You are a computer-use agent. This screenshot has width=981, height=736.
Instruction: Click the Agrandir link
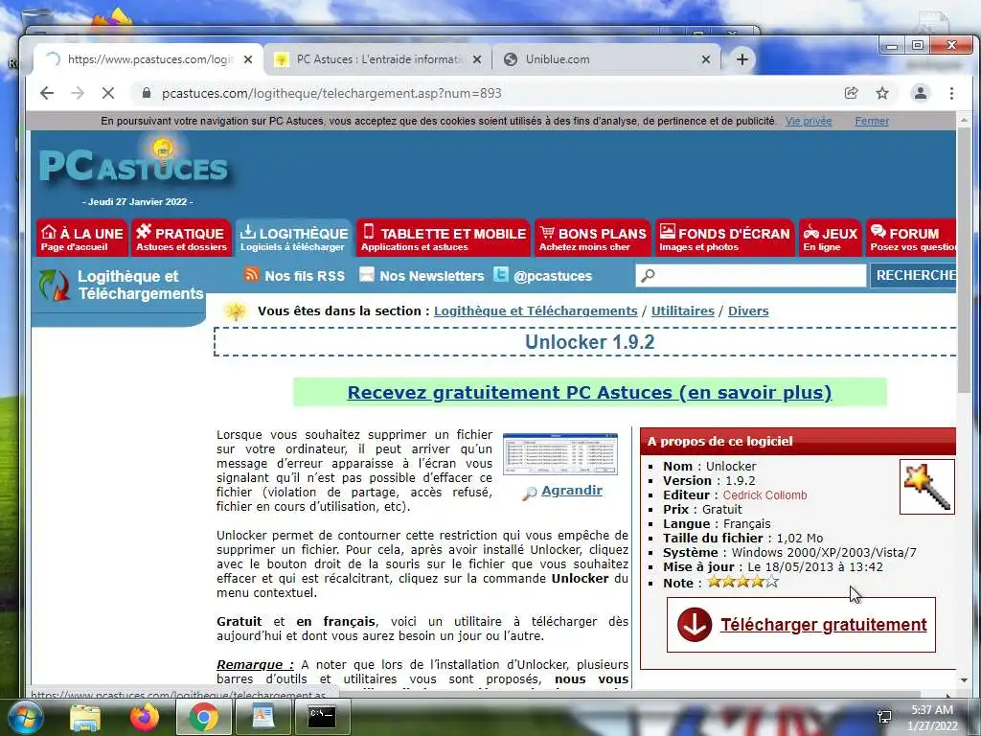tap(572, 490)
